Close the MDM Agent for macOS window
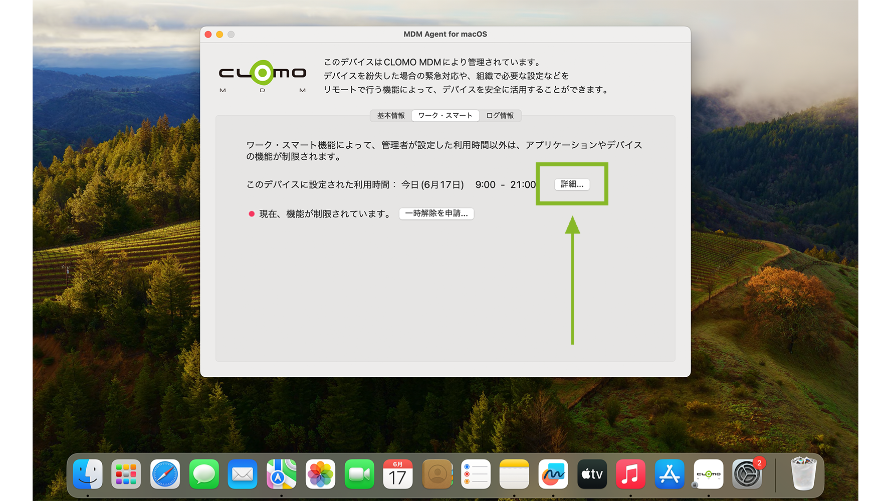This screenshot has width=891, height=501. click(208, 35)
